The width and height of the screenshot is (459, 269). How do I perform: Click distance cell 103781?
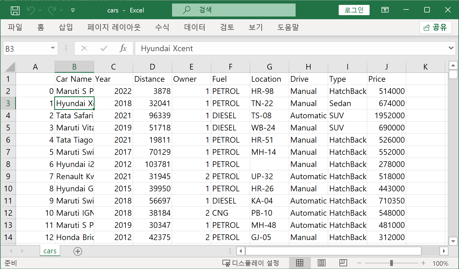click(152, 164)
